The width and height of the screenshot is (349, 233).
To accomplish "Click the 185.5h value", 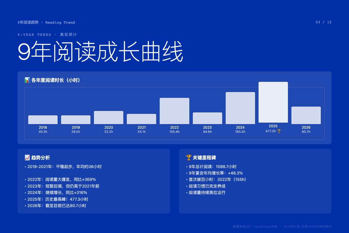I will pos(240,132).
